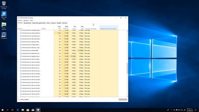199x112 pixels.
Task: Switch to the Rendimiento tab
Action: pos(27,23)
